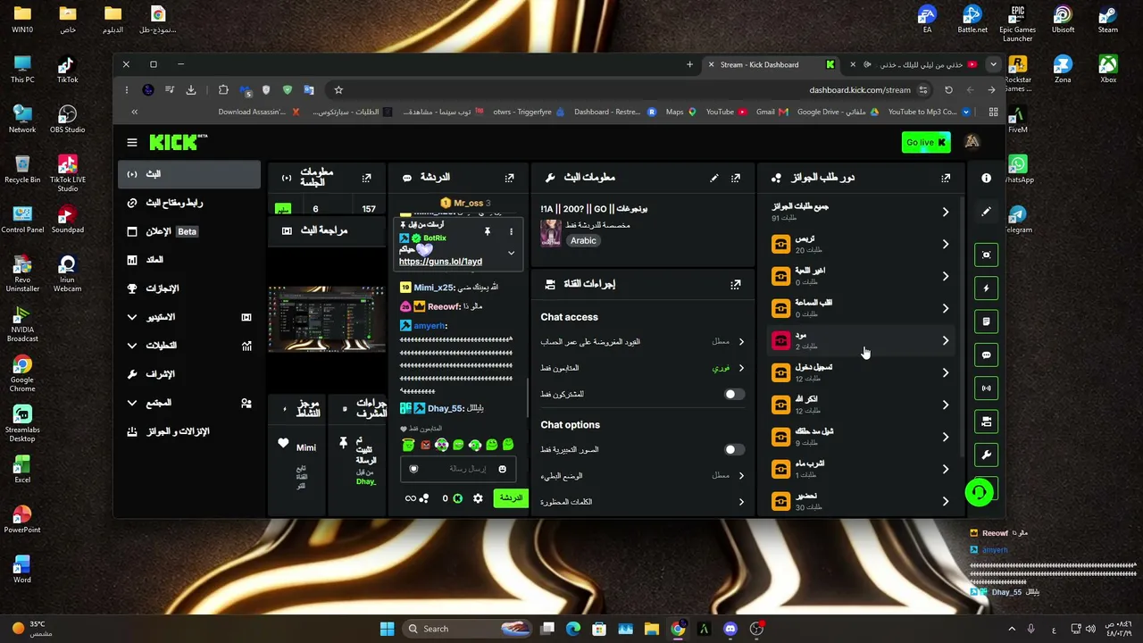Expand the التحليلات sidebar section

(132, 346)
